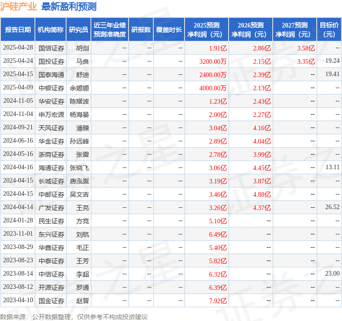The image size is (342, 321).
Task: Click the 民生证券 institution cell
Action: coord(51,221)
